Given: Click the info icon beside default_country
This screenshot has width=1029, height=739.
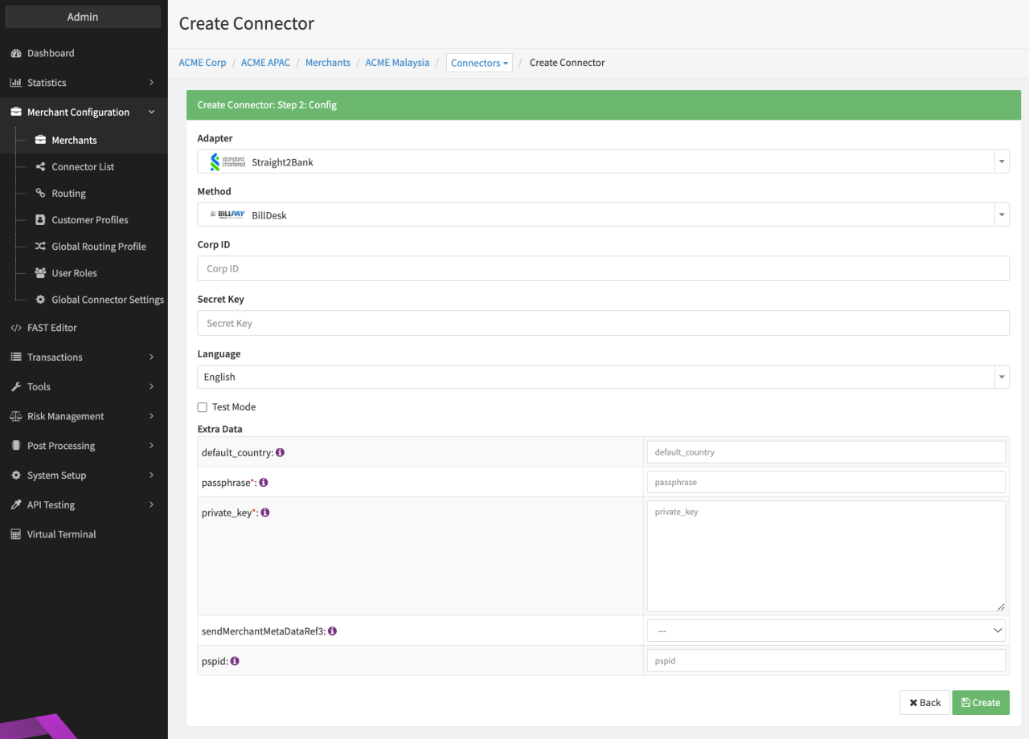Looking at the screenshot, I should (x=281, y=452).
